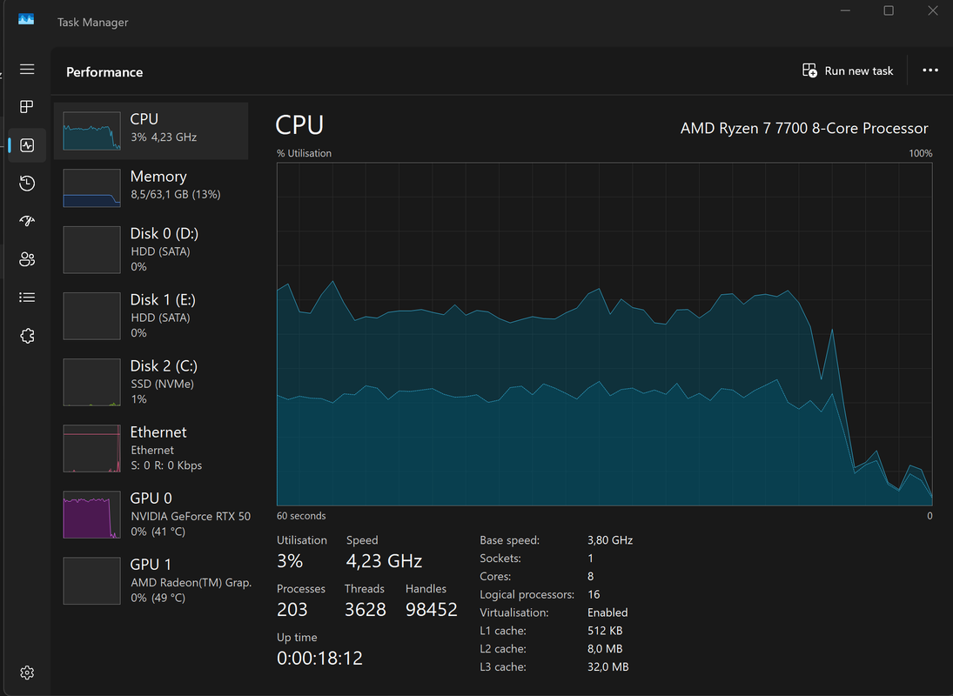Open the three-dot more options menu
The image size is (953, 696).
(x=930, y=70)
